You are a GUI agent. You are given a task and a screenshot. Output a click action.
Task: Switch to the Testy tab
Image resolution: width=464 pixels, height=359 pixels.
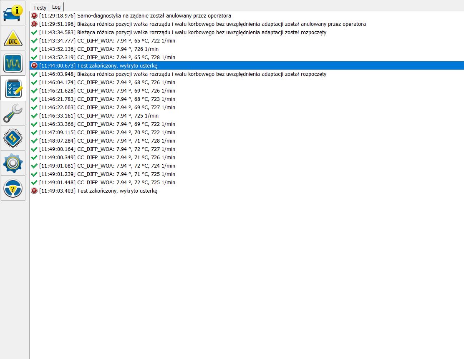click(40, 8)
